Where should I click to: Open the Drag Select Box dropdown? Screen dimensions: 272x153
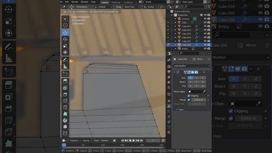[132, 7]
